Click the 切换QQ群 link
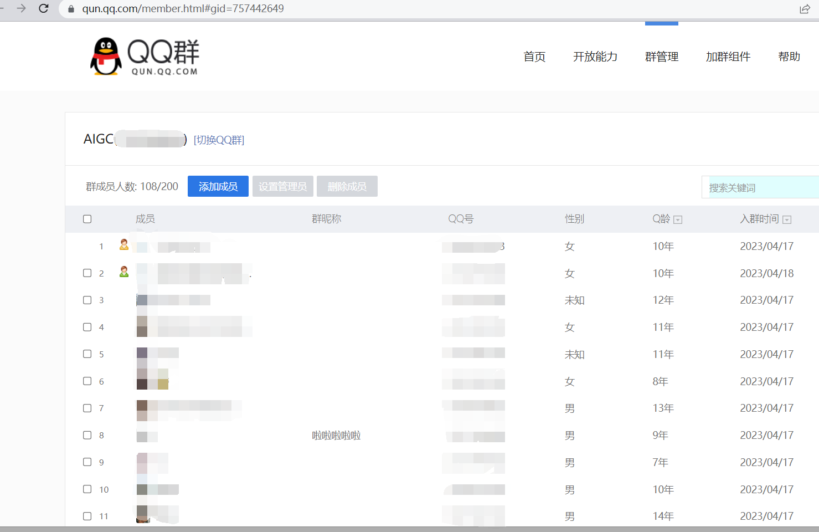This screenshot has width=819, height=532. point(219,140)
